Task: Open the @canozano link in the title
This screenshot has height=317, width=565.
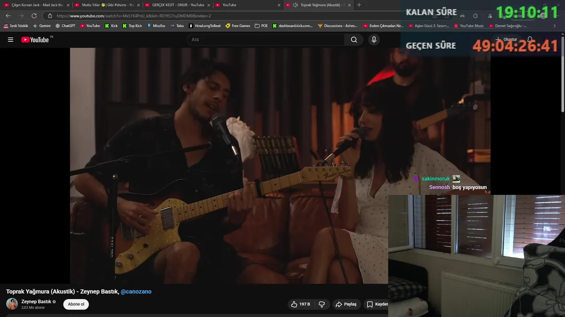Action: pyautogui.click(x=136, y=291)
